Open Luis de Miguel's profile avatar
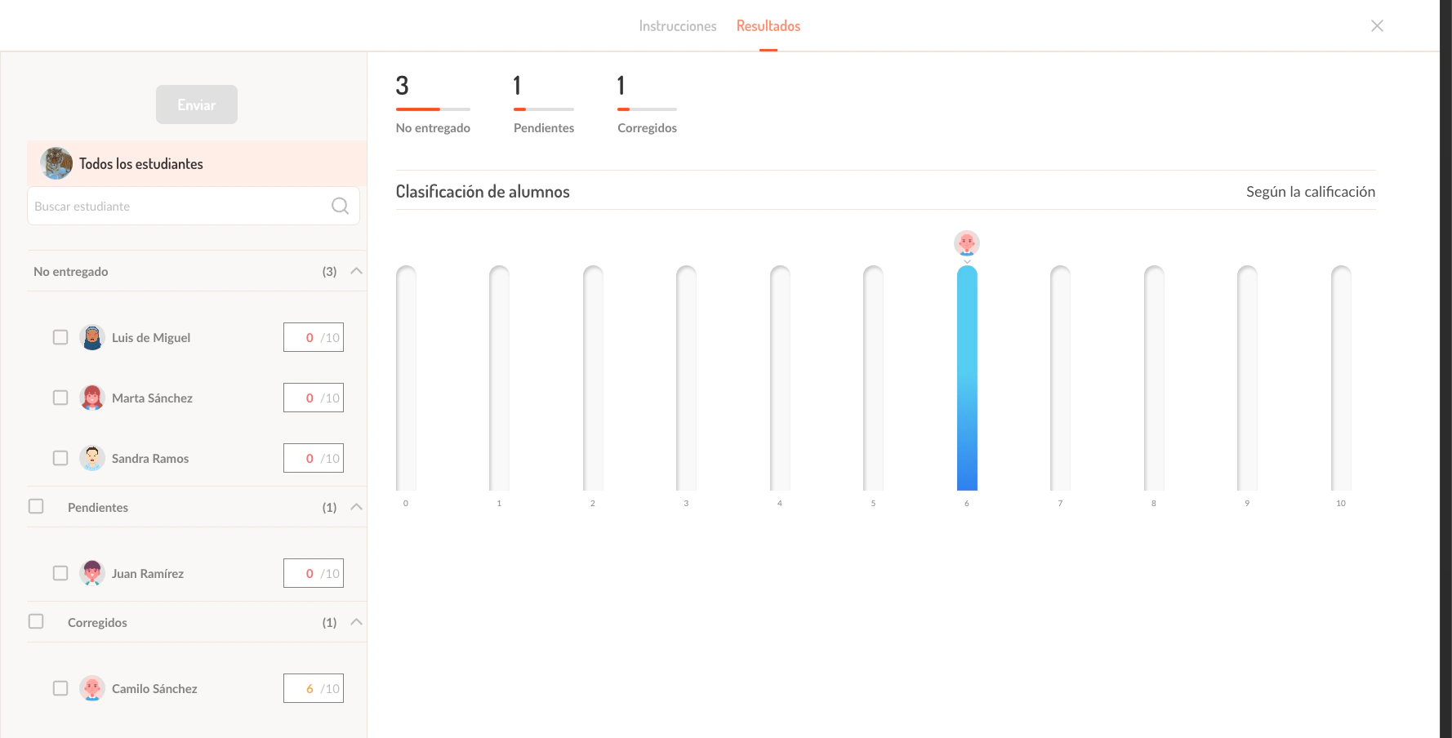The height and width of the screenshot is (738, 1452). 92,337
